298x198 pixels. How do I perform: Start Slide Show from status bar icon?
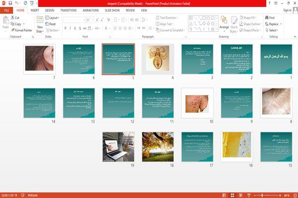(249, 196)
